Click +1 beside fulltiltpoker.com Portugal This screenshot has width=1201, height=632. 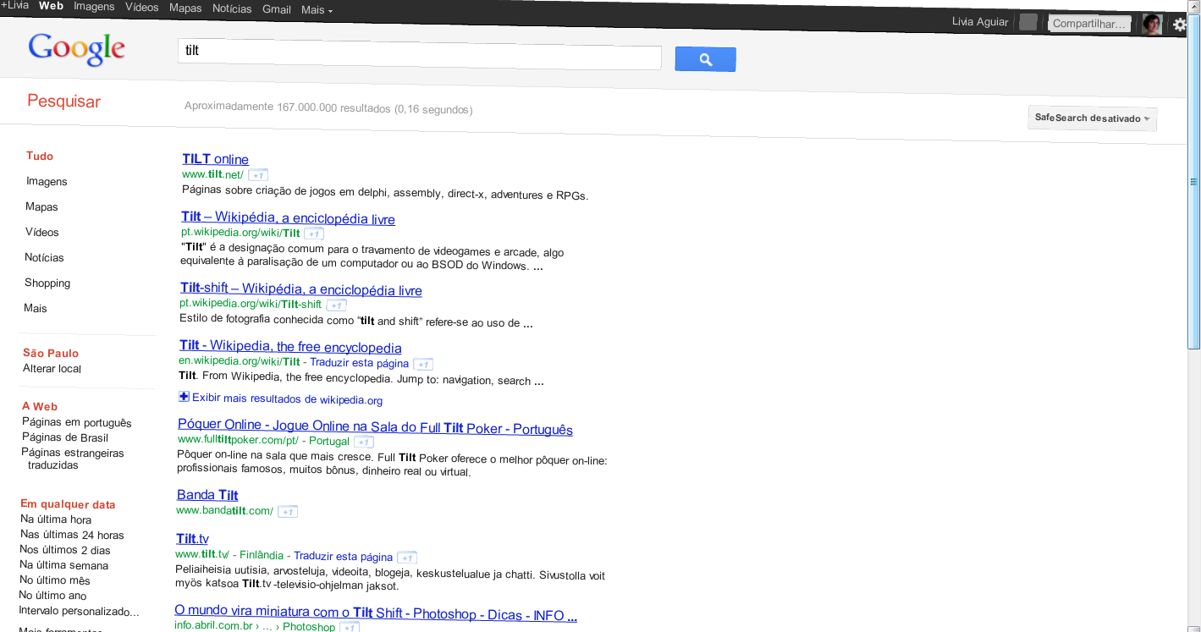click(364, 442)
